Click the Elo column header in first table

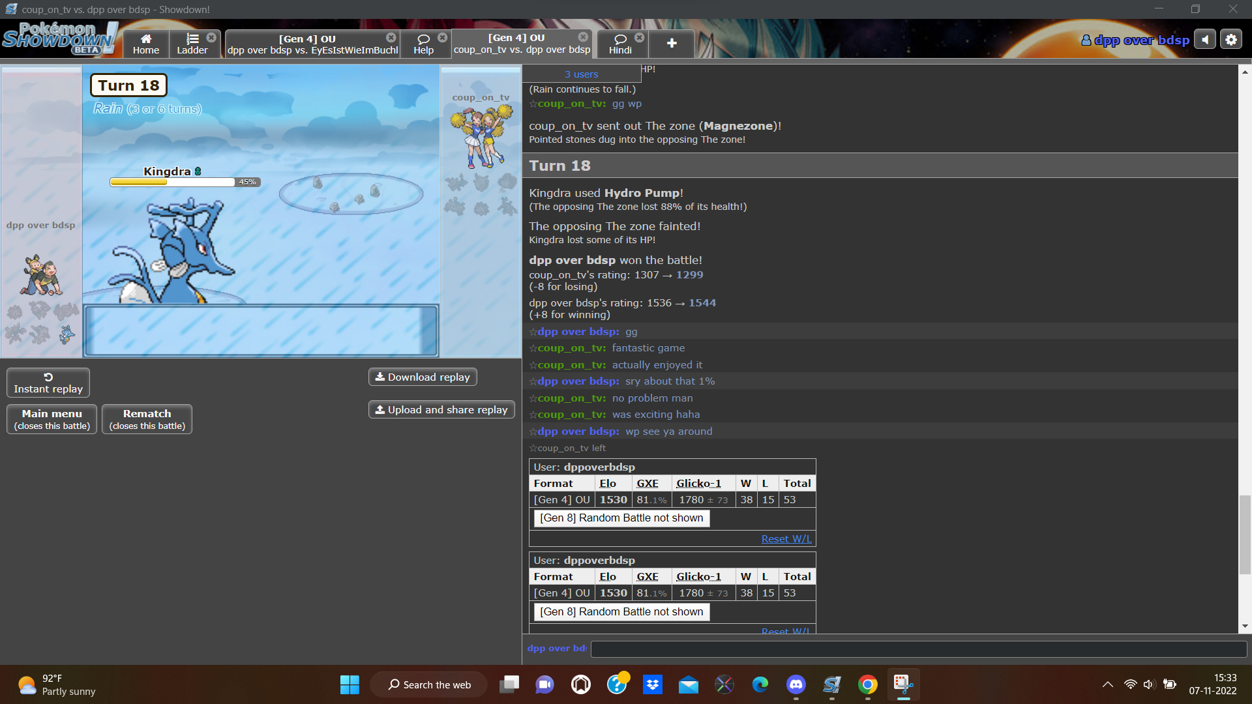tap(608, 484)
